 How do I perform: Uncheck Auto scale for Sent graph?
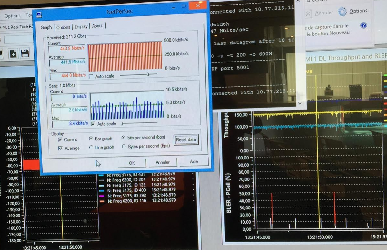point(93,124)
